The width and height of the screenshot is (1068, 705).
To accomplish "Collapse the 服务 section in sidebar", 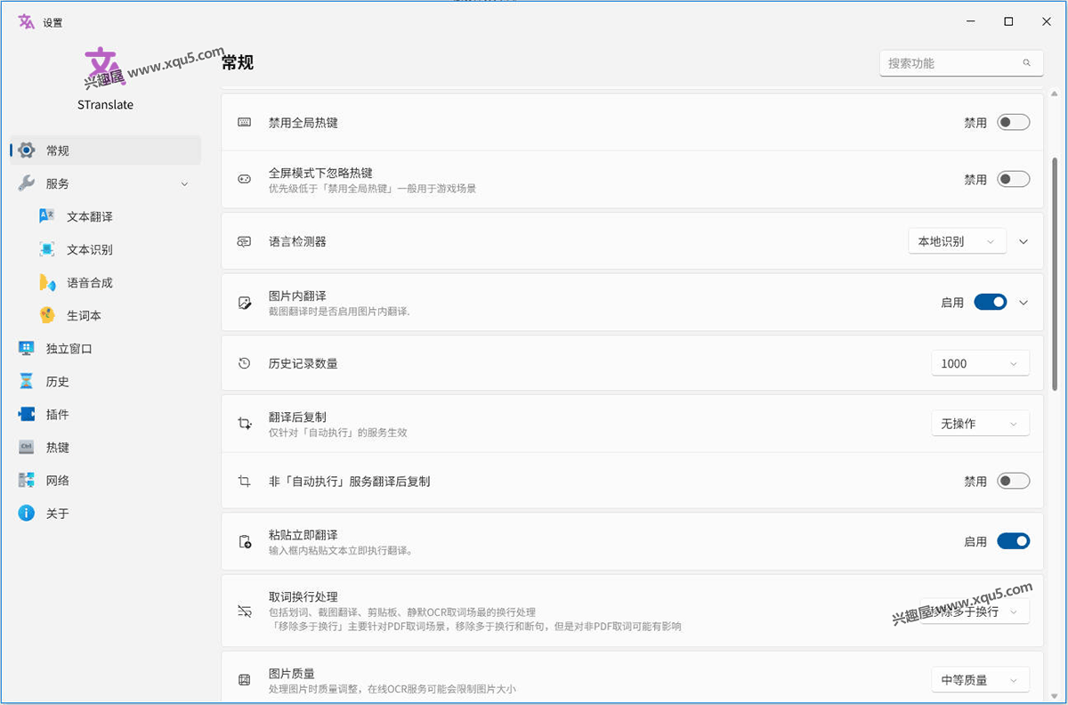I will click(x=184, y=183).
